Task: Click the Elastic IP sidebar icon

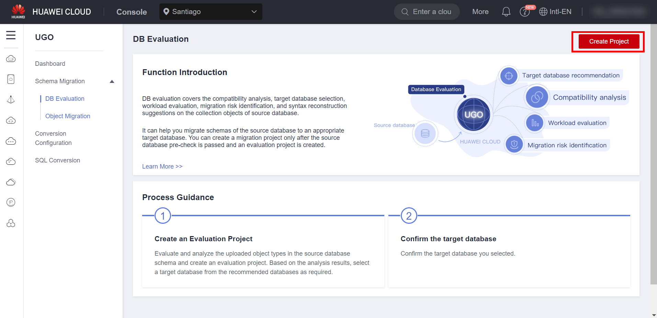Action: [11, 203]
